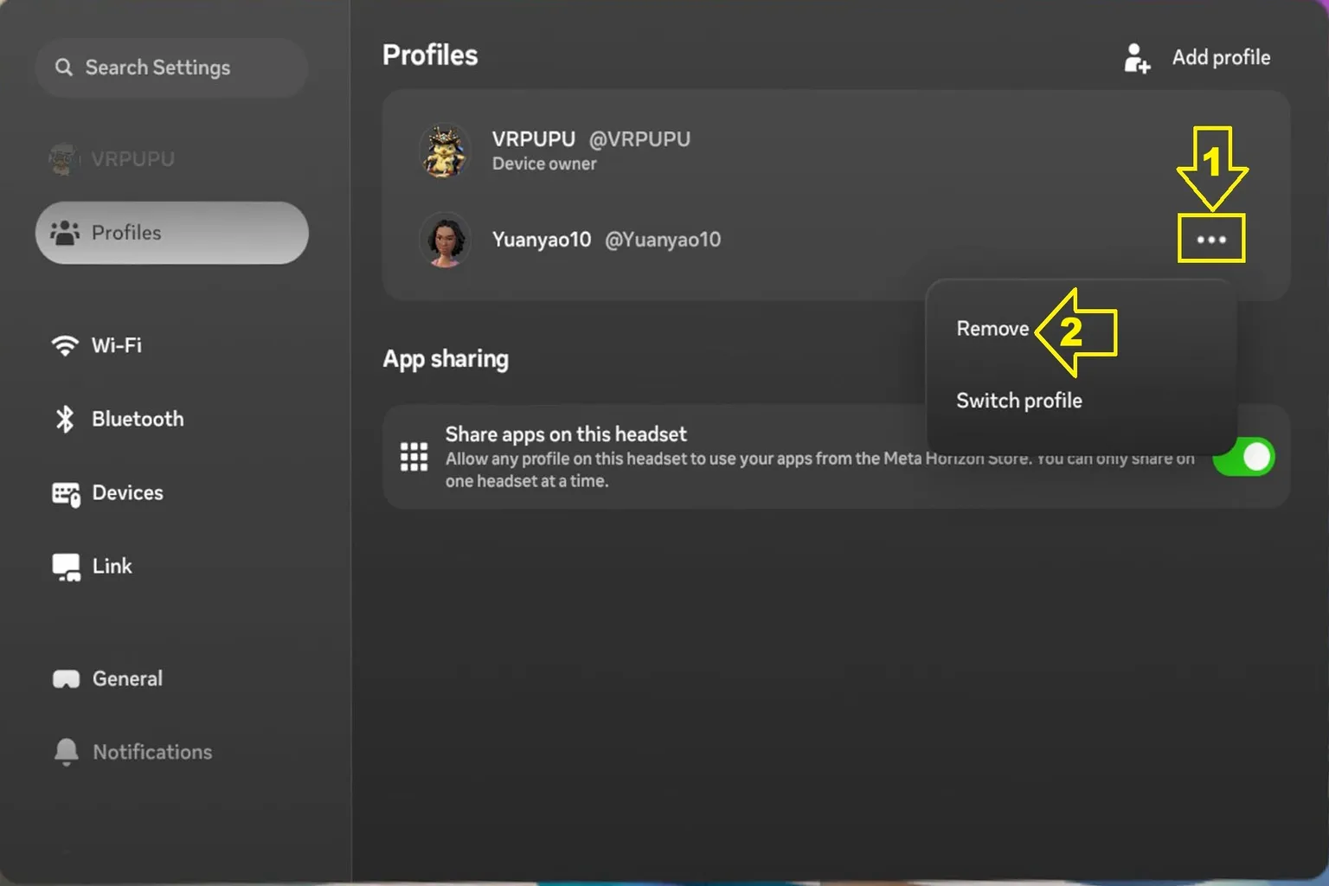Screen dimensions: 1329x886
Task: Click VRPUPU avatar icon in sidebar
Action: (x=62, y=159)
